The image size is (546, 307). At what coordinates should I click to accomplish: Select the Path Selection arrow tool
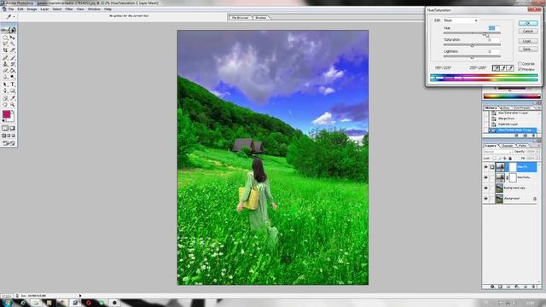point(5,84)
